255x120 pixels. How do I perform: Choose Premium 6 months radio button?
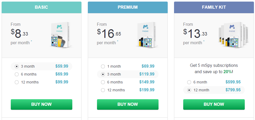pos(103,82)
